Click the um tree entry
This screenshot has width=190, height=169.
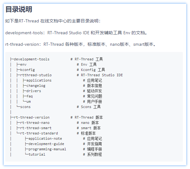29,101
